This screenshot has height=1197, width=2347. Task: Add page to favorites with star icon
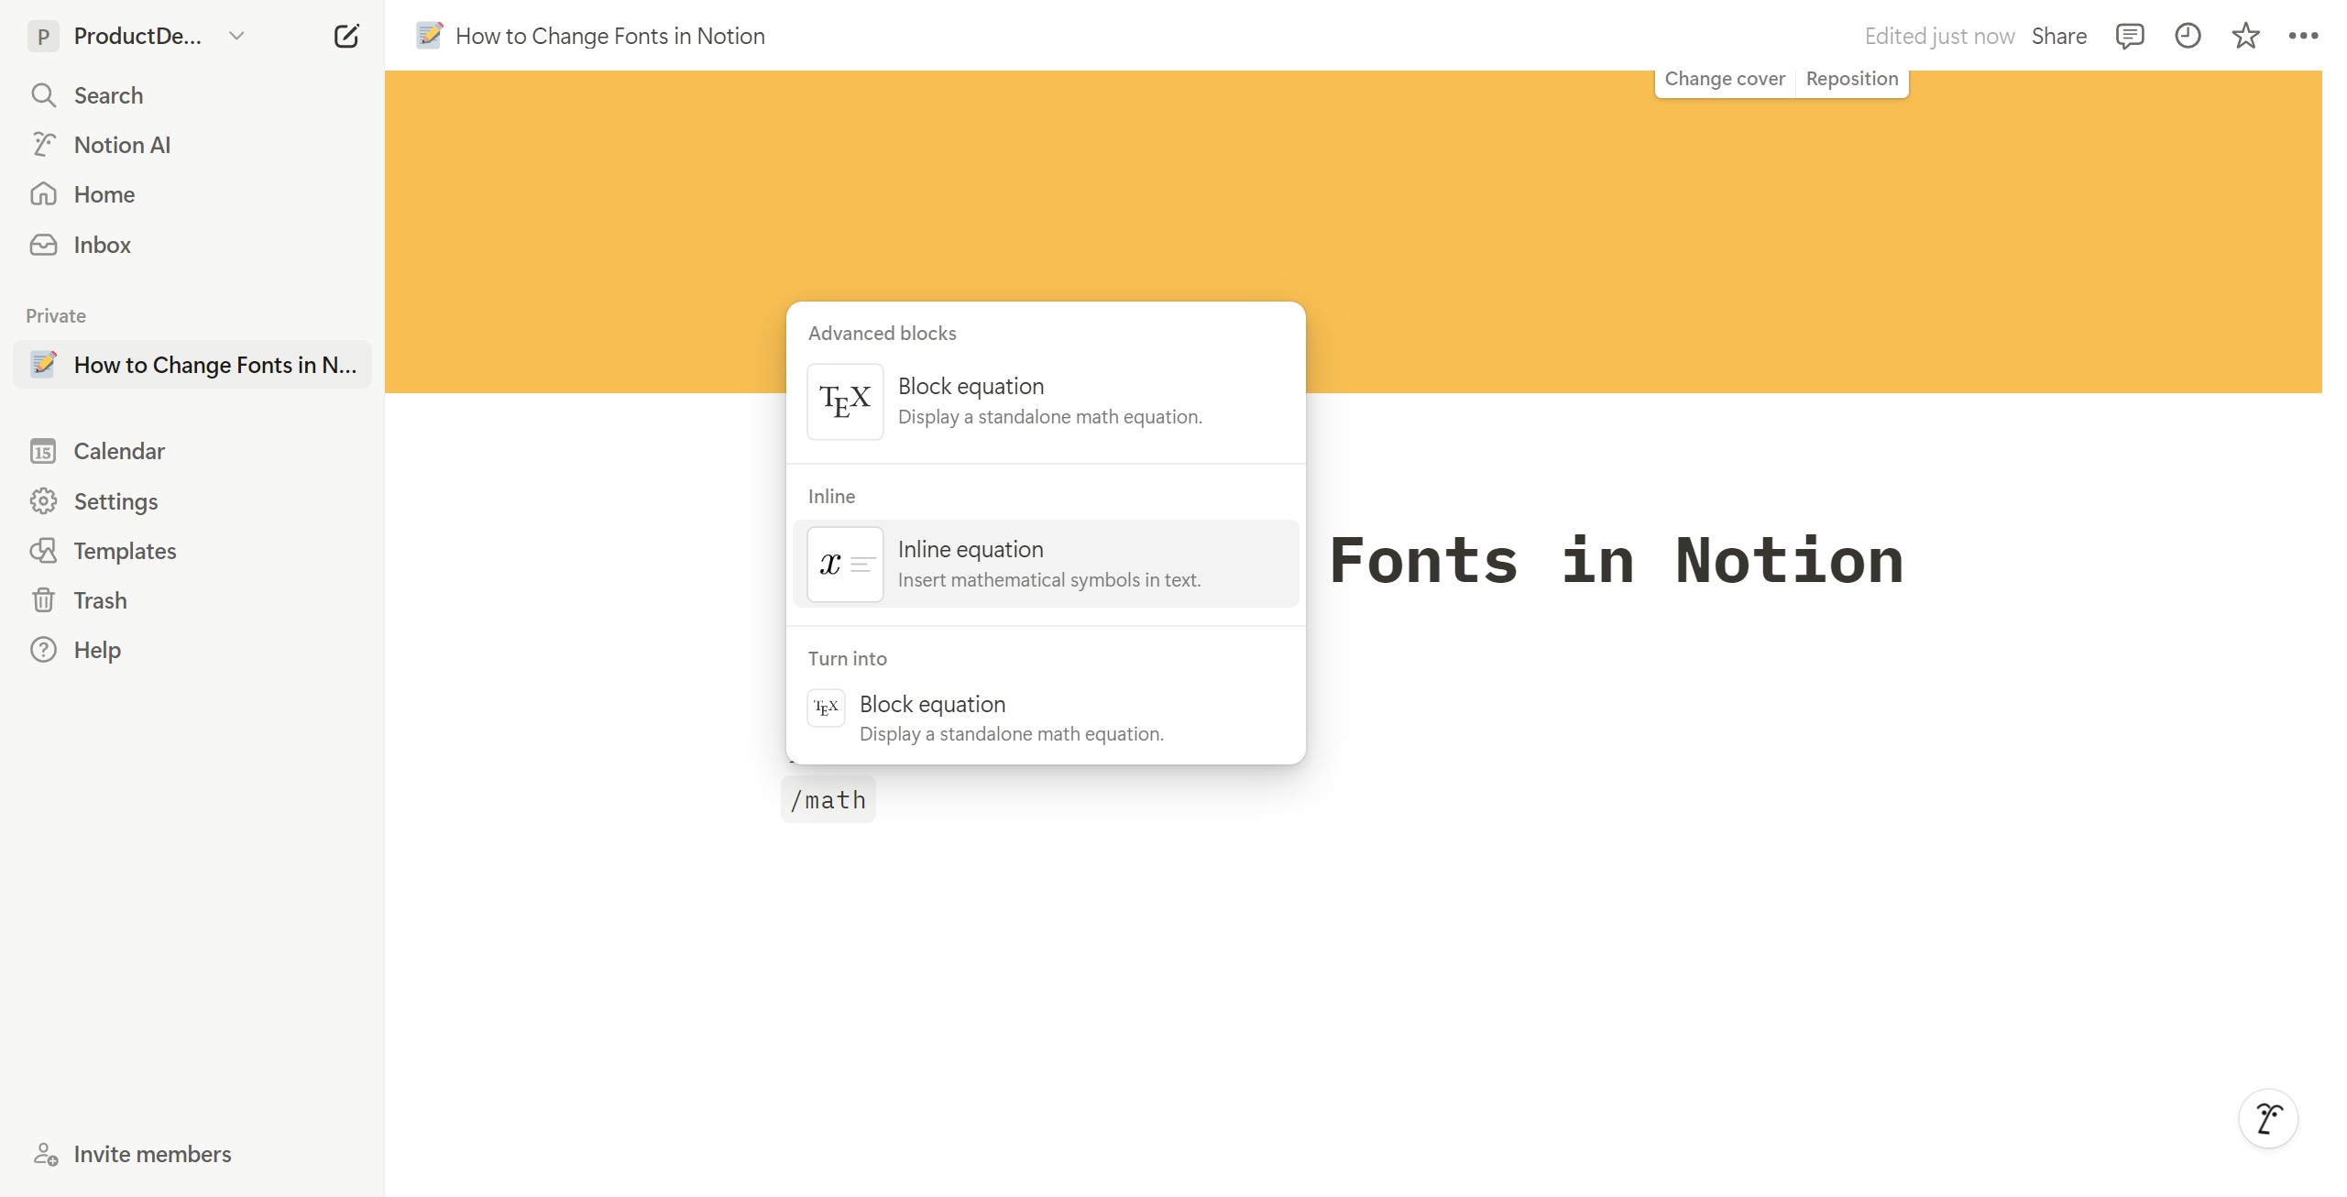(x=2245, y=36)
